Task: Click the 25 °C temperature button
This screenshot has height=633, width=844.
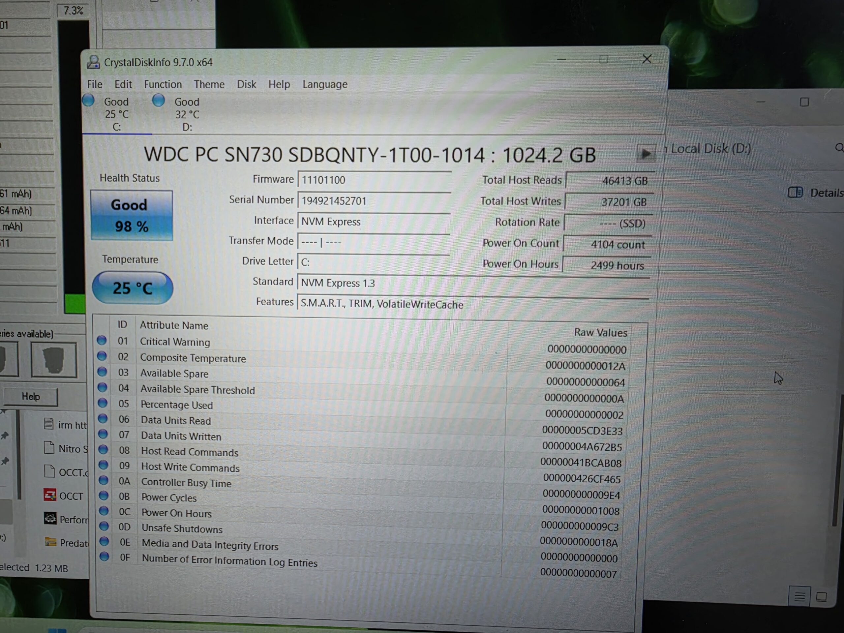Action: pos(133,288)
